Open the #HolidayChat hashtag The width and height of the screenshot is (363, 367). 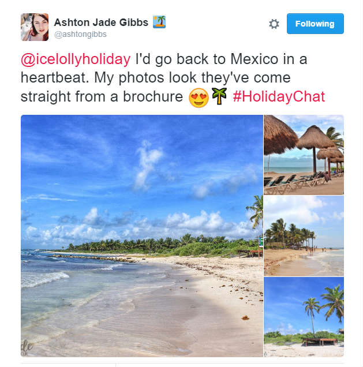279,97
